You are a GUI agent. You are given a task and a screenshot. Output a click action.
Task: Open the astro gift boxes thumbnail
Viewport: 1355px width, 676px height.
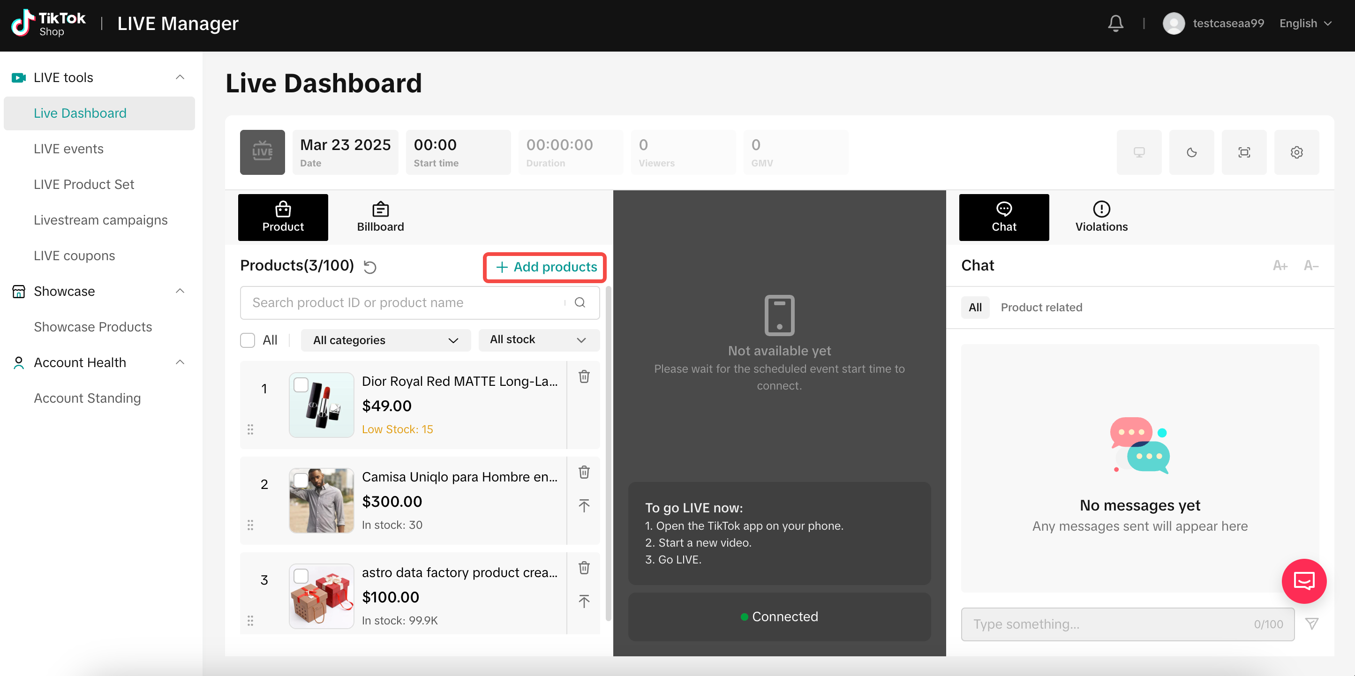[321, 596]
